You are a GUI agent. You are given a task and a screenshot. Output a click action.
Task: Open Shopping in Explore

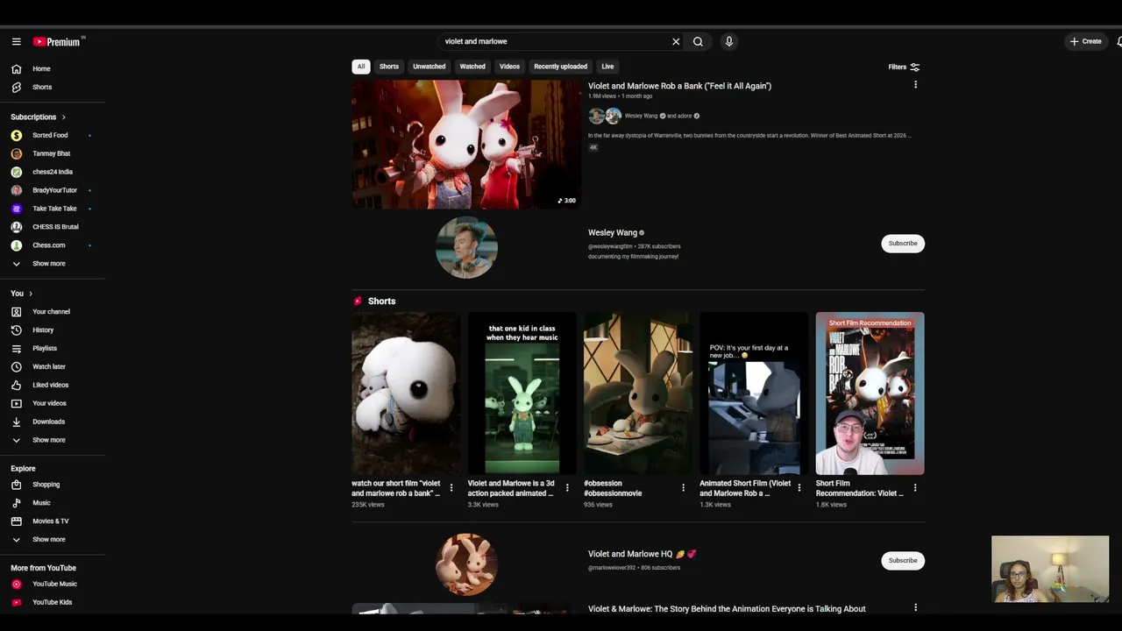pyautogui.click(x=53, y=485)
